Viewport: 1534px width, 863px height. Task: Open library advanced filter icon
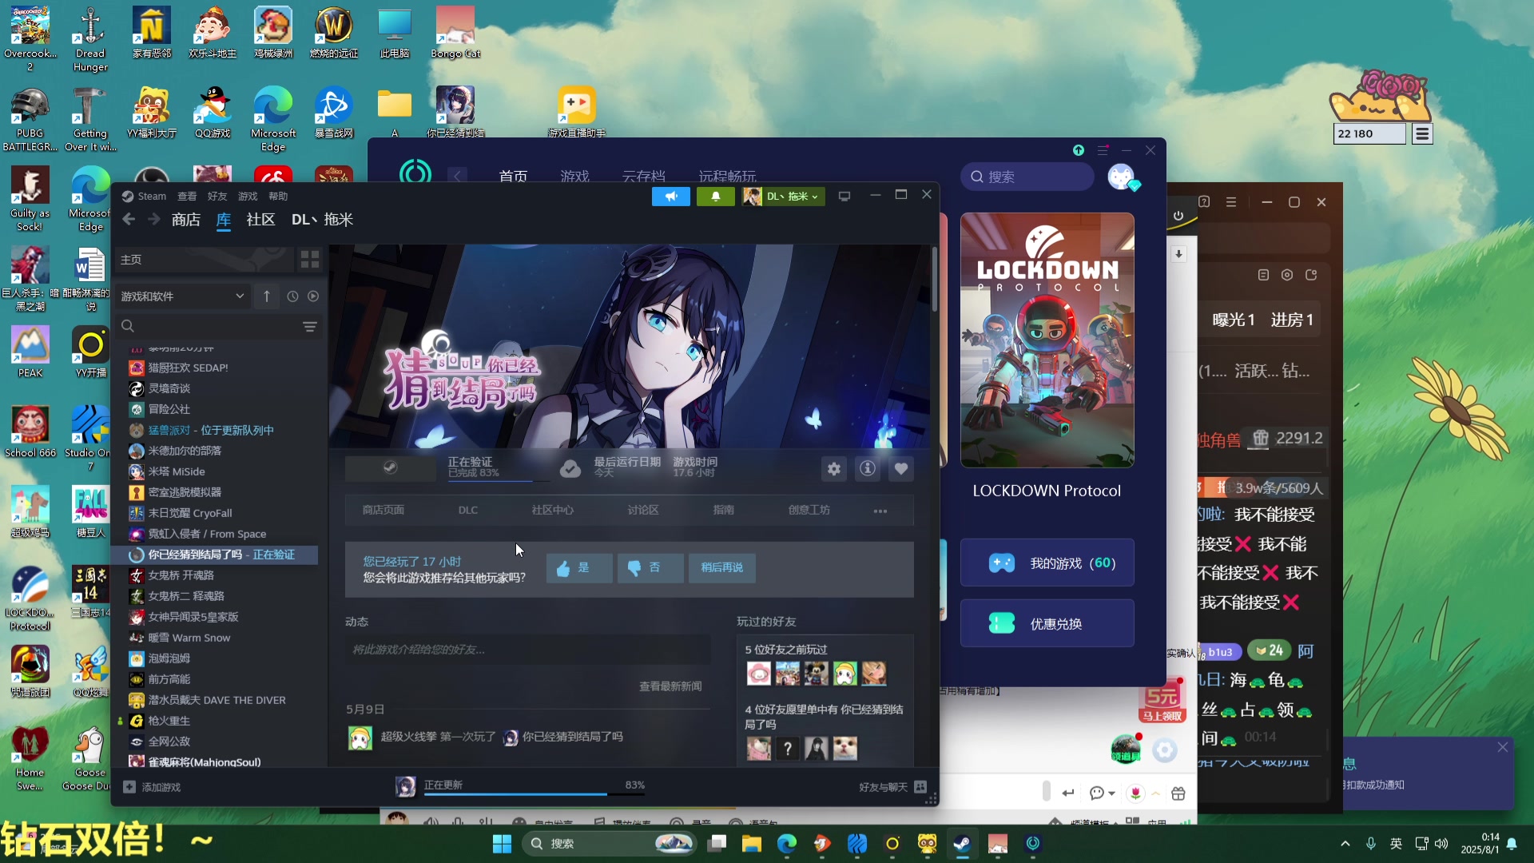pyautogui.click(x=310, y=326)
